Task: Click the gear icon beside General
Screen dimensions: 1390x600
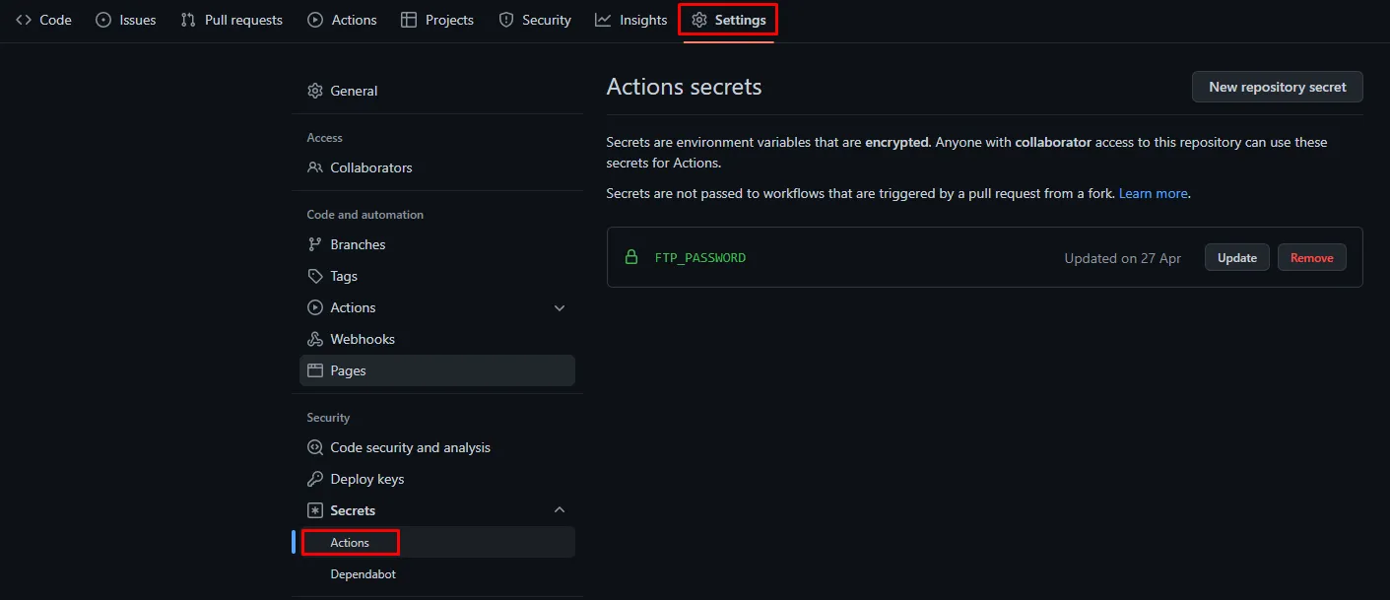Action: click(x=315, y=91)
